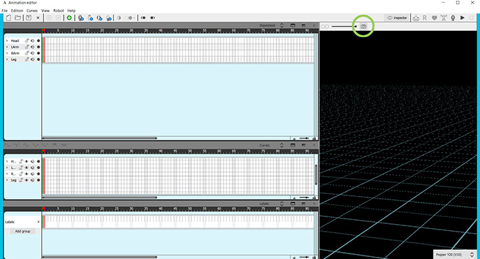The height and width of the screenshot is (259, 480).
Task: Toggle the Head track record dot
Action: pos(38,40)
